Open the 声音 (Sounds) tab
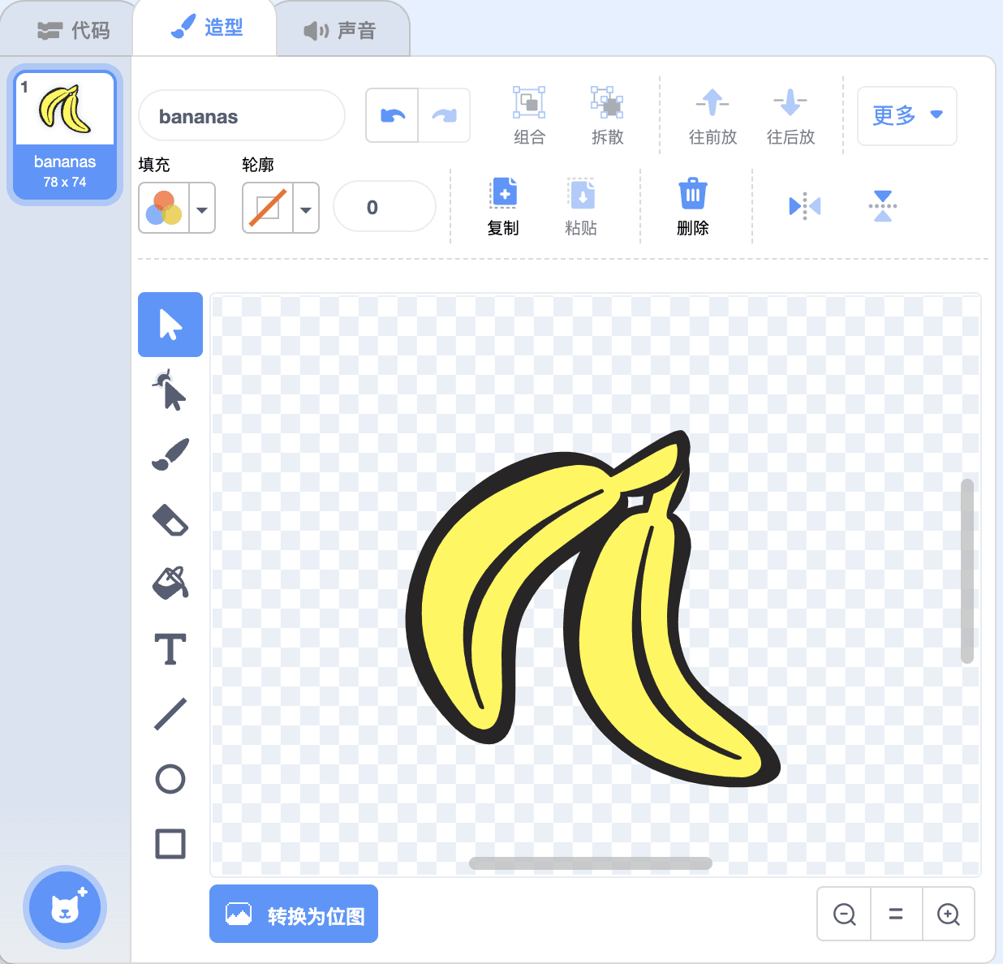Screen dimensions: 1003x964 [x=340, y=31]
